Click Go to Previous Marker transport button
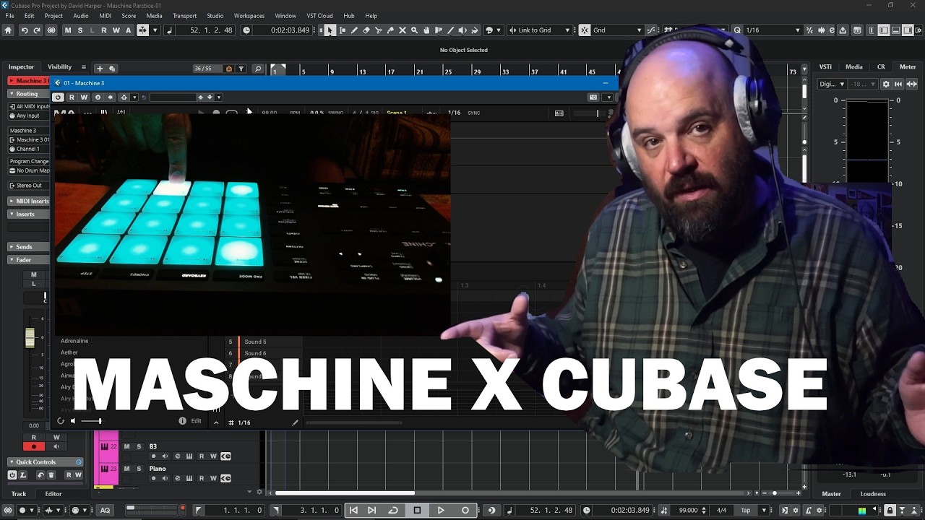Viewport: 925px width, 520px height. 353,510
